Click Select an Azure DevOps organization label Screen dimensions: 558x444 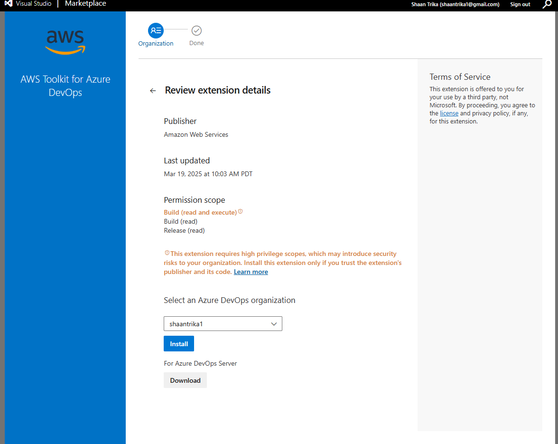230,301
